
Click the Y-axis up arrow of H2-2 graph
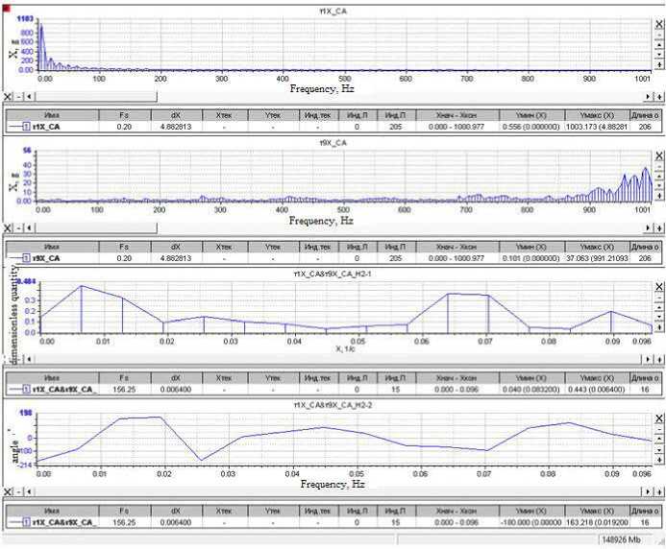pyautogui.click(x=658, y=440)
